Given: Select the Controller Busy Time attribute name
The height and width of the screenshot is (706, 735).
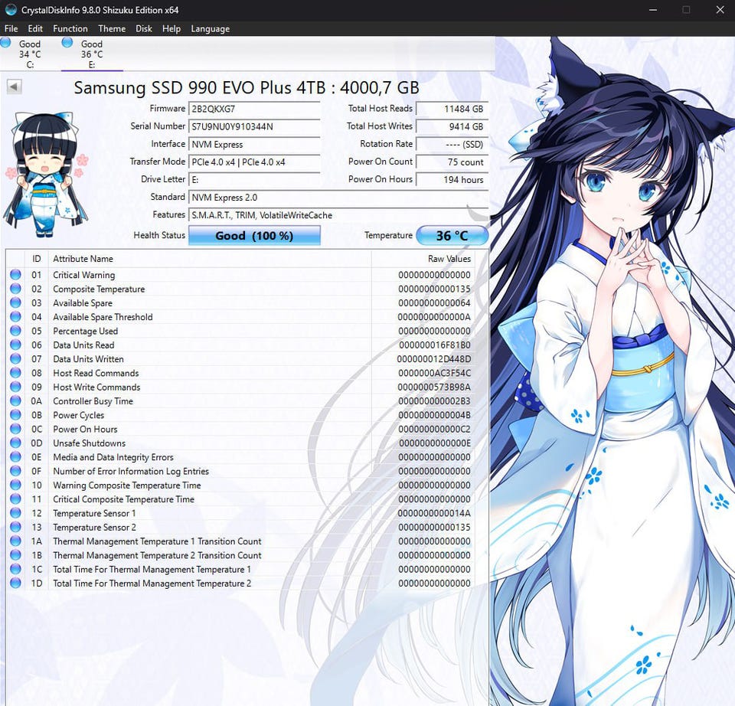Looking at the screenshot, I should tap(93, 400).
